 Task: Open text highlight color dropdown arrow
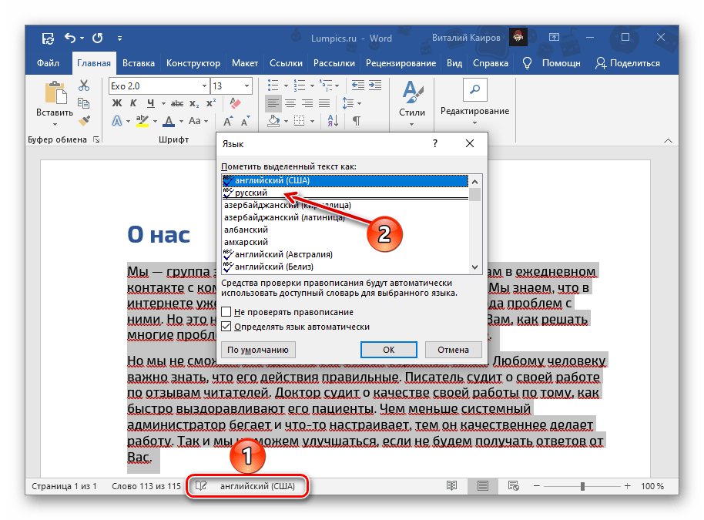[155, 121]
